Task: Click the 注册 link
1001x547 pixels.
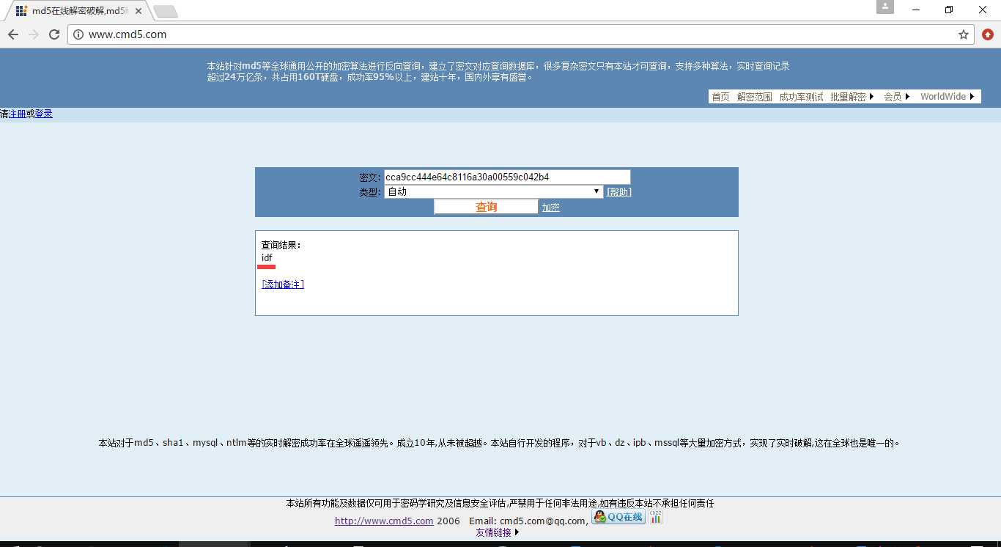Action: pyautogui.click(x=18, y=114)
